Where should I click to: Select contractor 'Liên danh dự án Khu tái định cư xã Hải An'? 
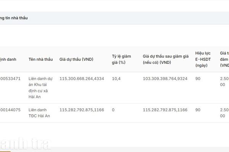pyautogui.click(x=40, y=88)
